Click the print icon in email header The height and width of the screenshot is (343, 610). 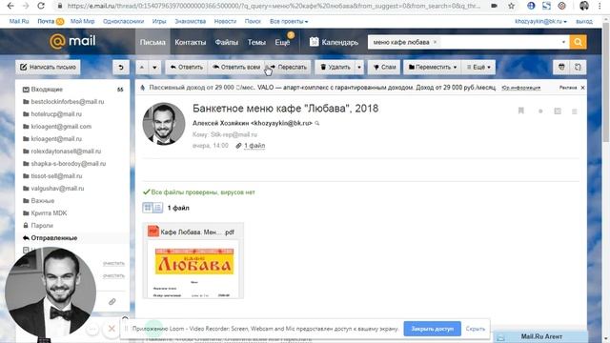558,111
